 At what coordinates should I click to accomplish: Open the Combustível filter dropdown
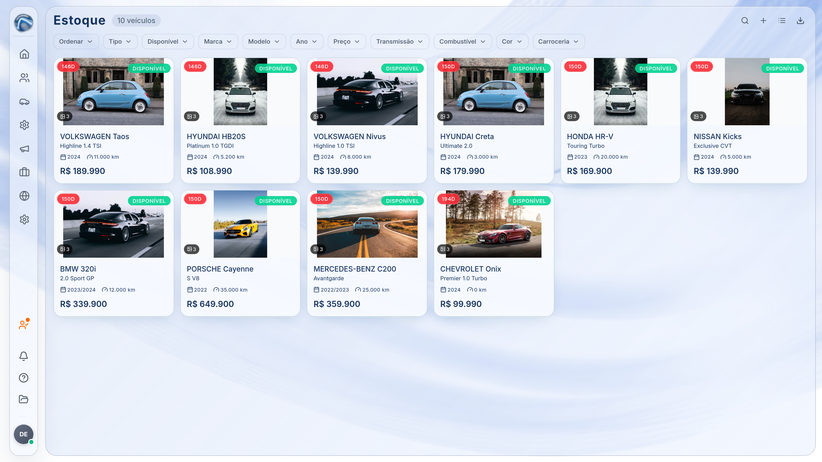coord(463,41)
